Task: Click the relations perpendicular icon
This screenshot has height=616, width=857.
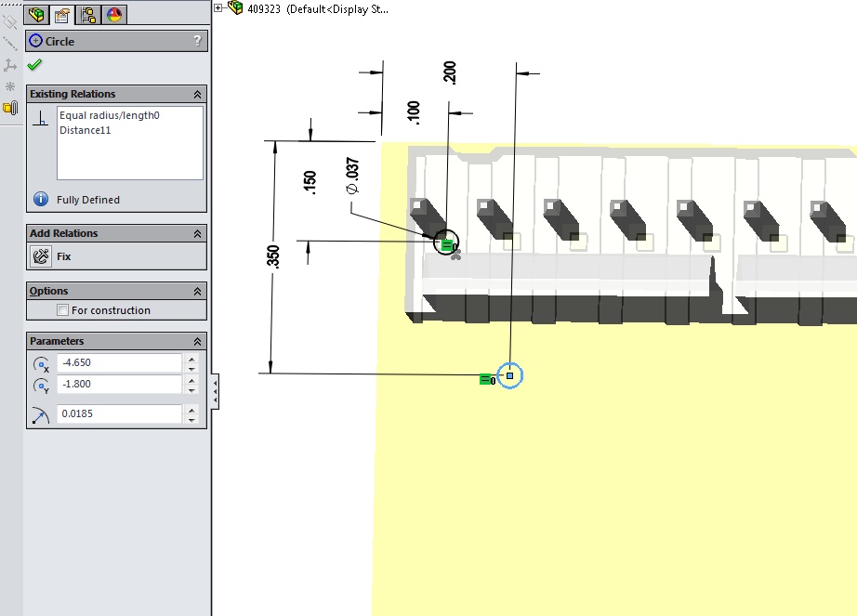Action: pos(41,119)
